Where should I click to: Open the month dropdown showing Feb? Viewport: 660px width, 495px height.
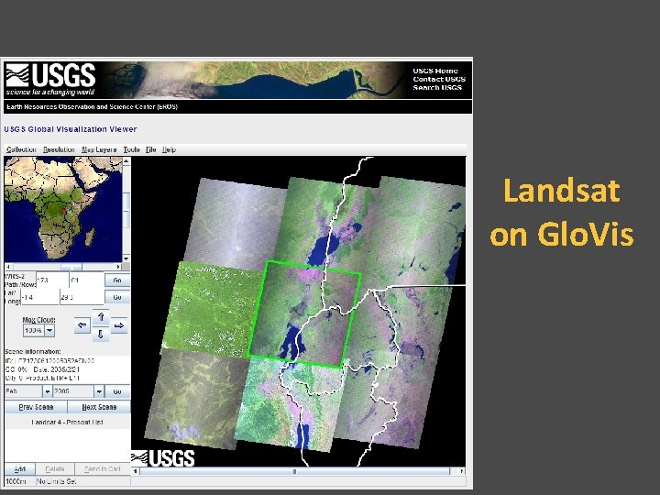(x=48, y=392)
